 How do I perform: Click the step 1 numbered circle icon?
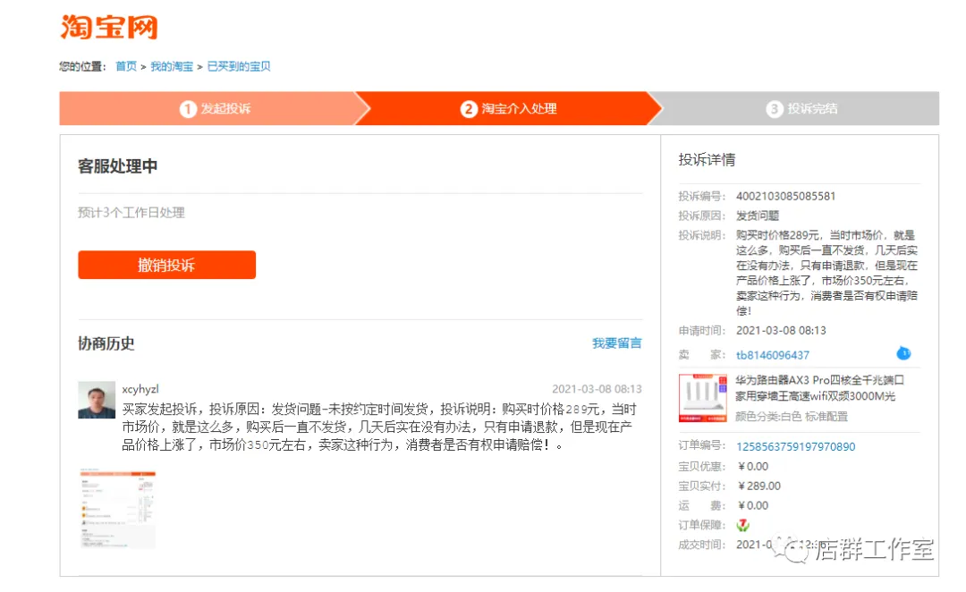(188, 109)
